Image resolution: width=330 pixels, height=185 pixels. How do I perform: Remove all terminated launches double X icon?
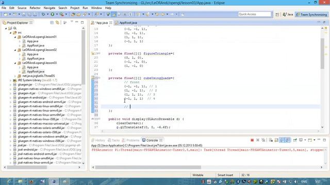263,140
